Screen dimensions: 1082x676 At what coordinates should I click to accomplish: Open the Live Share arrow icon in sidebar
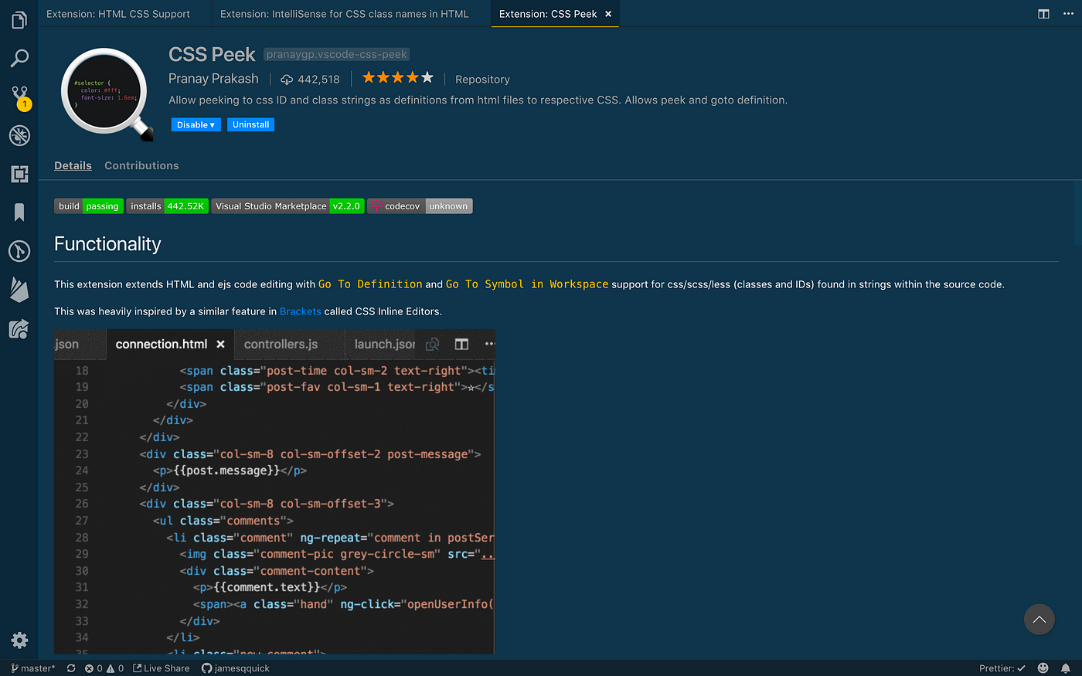pos(19,328)
